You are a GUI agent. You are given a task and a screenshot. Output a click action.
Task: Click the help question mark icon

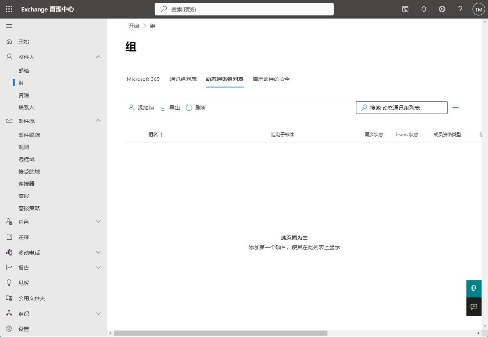[x=460, y=9]
